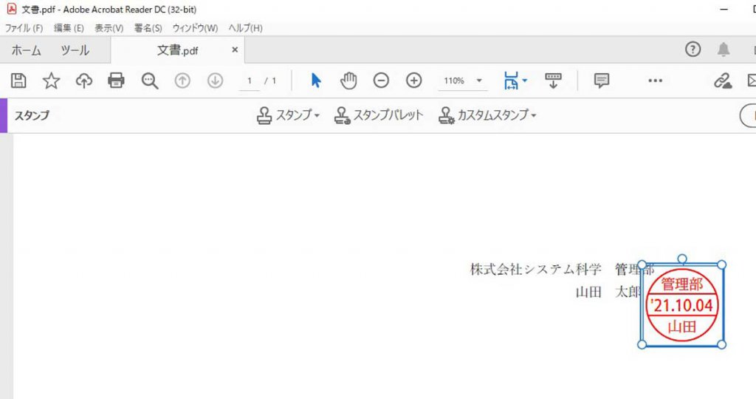This screenshot has width=756, height=399.
Task: Go to previous page arrow
Action: pyautogui.click(x=182, y=81)
